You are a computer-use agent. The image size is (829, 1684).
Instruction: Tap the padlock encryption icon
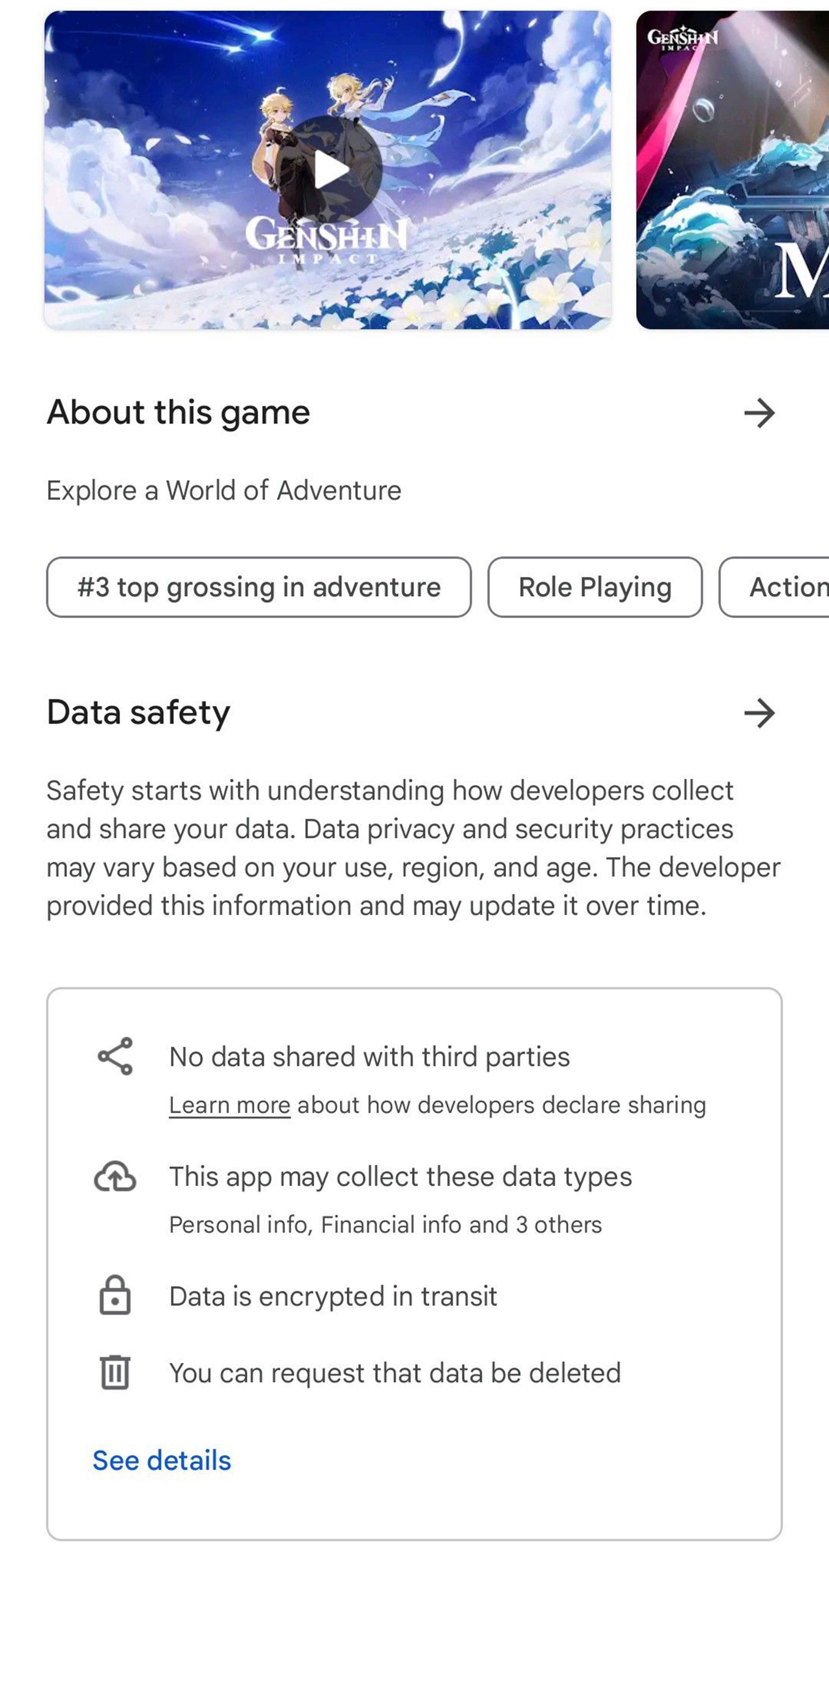coord(115,1295)
